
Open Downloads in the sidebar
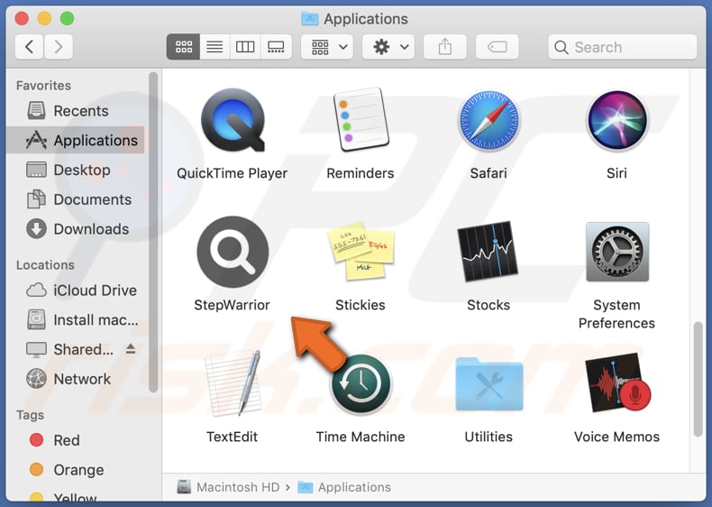click(x=76, y=229)
